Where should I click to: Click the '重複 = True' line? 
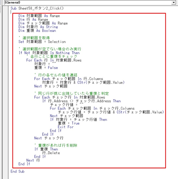click(x=69, y=123)
